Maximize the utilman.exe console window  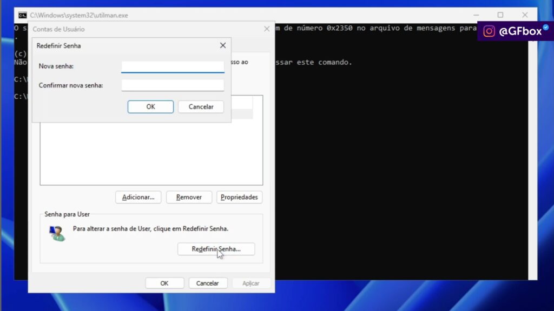pos(500,15)
